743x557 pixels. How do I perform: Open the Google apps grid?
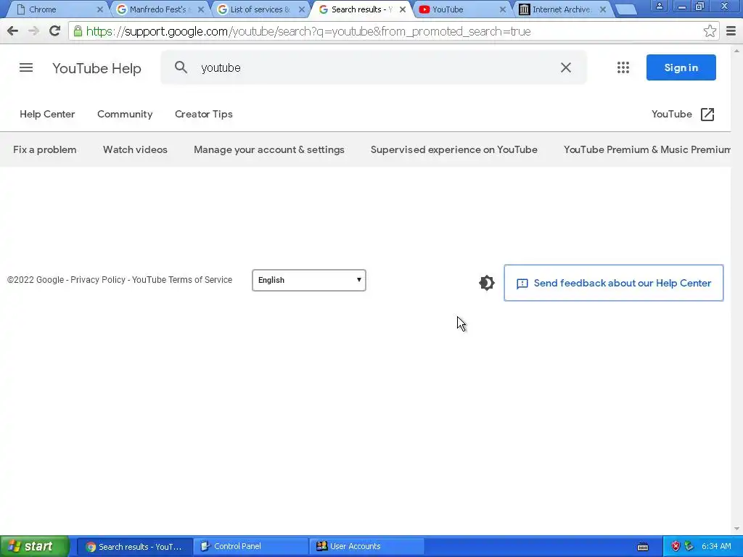click(x=623, y=67)
